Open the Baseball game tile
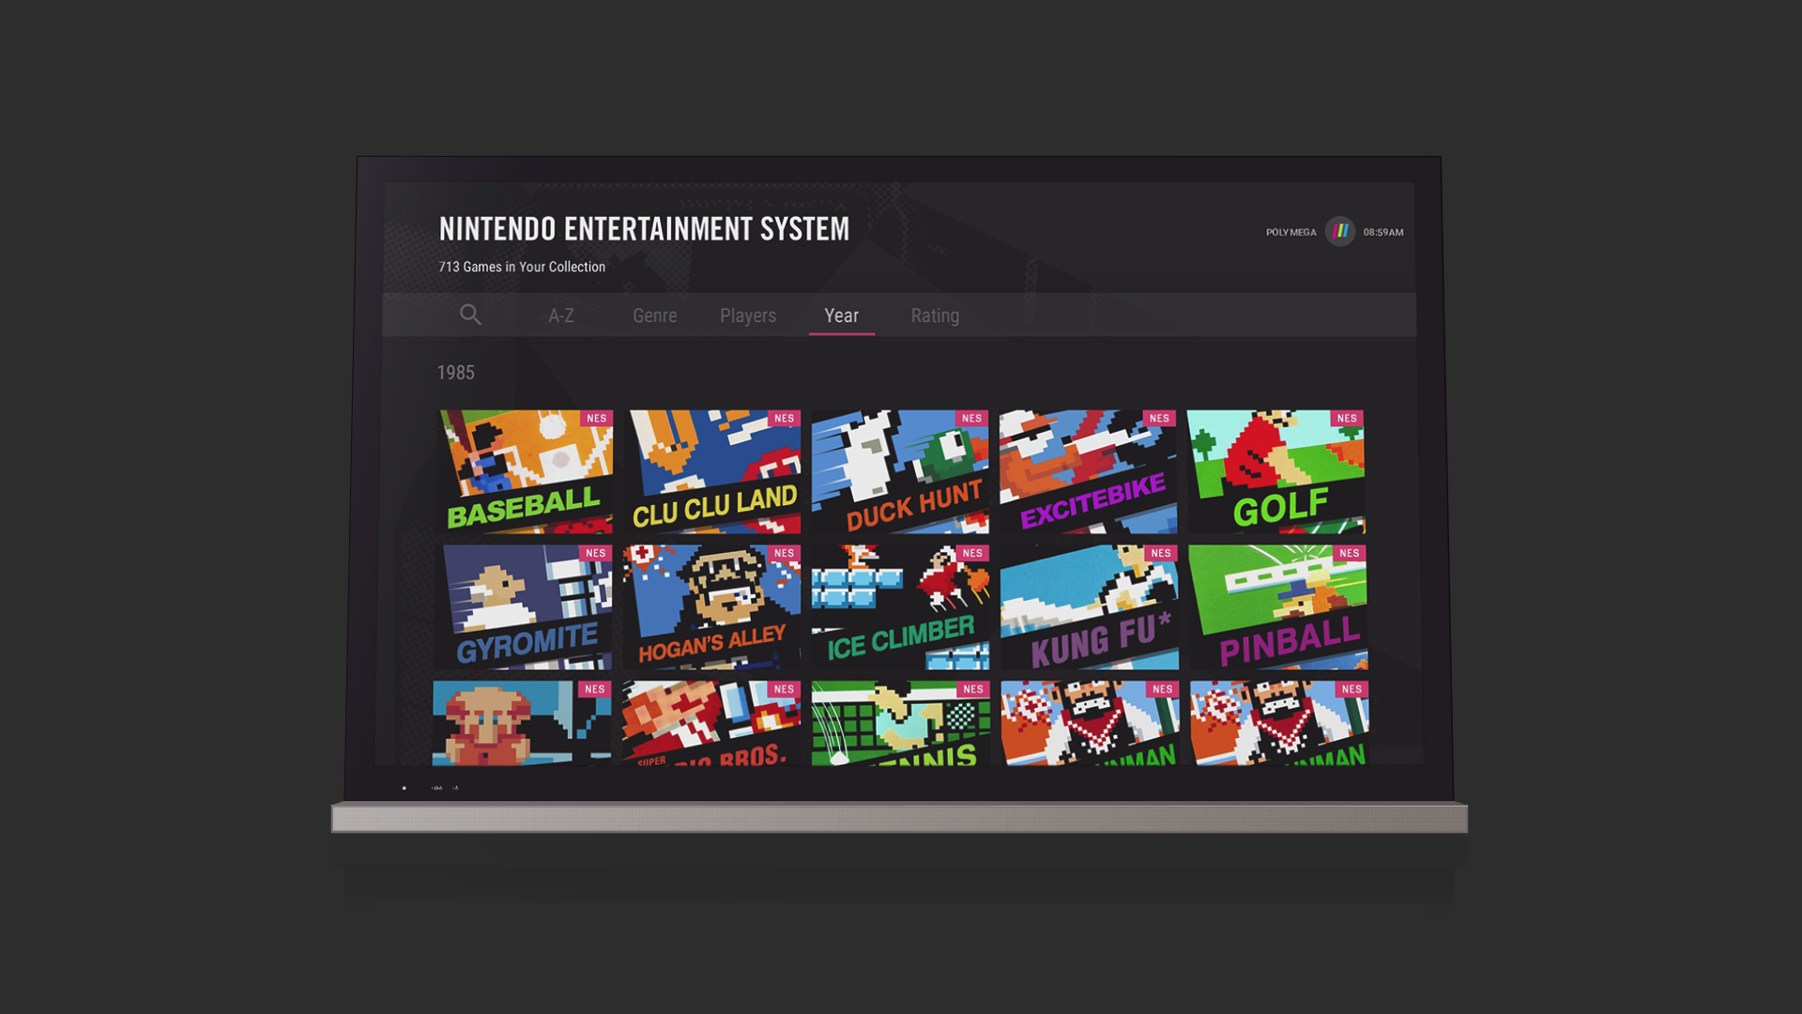This screenshot has height=1014, width=1802. coord(527,471)
